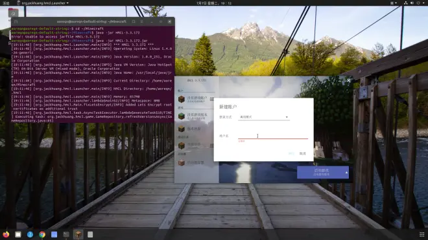Viewport: 428px width, 240px height.
Task: Open the game directory list icon in sidebar
Action: (x=212, y=146)
